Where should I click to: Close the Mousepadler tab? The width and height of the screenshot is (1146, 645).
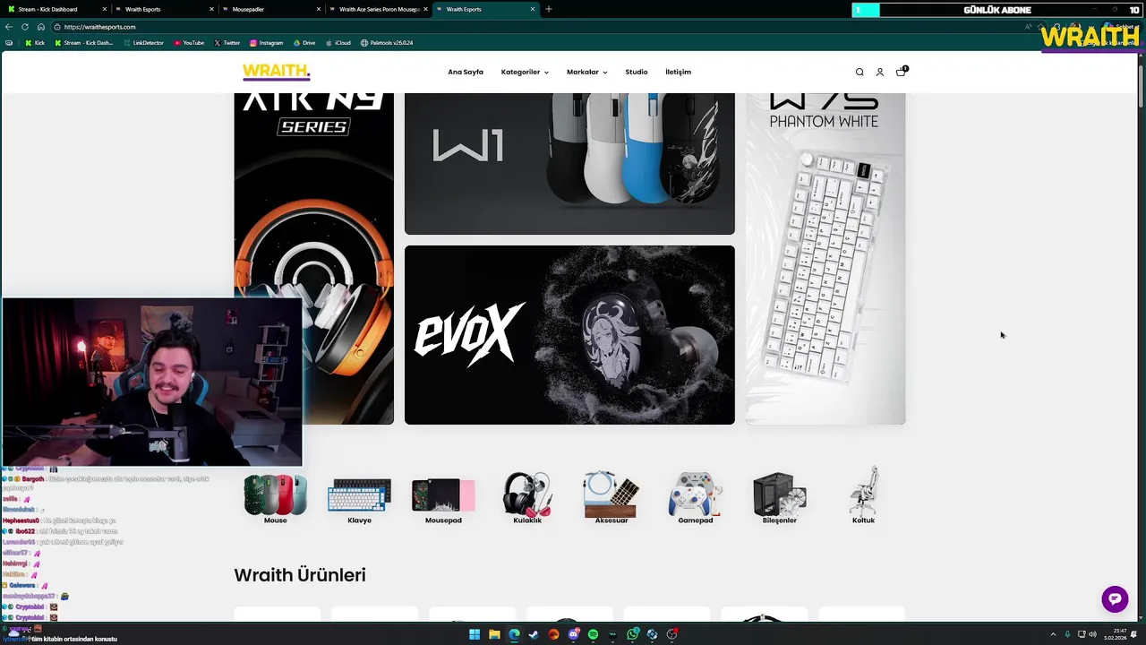pos(318,9)
